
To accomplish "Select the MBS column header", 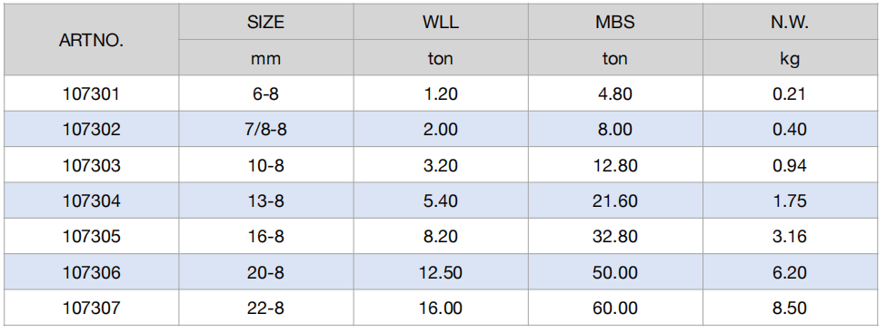I will coord(615,22).
